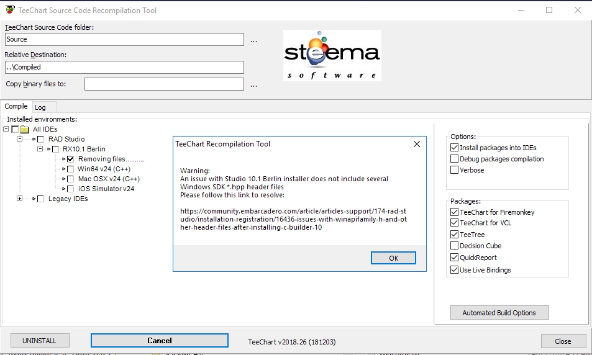Select the iOS Simulator v24 tree item

click(106, 189)
